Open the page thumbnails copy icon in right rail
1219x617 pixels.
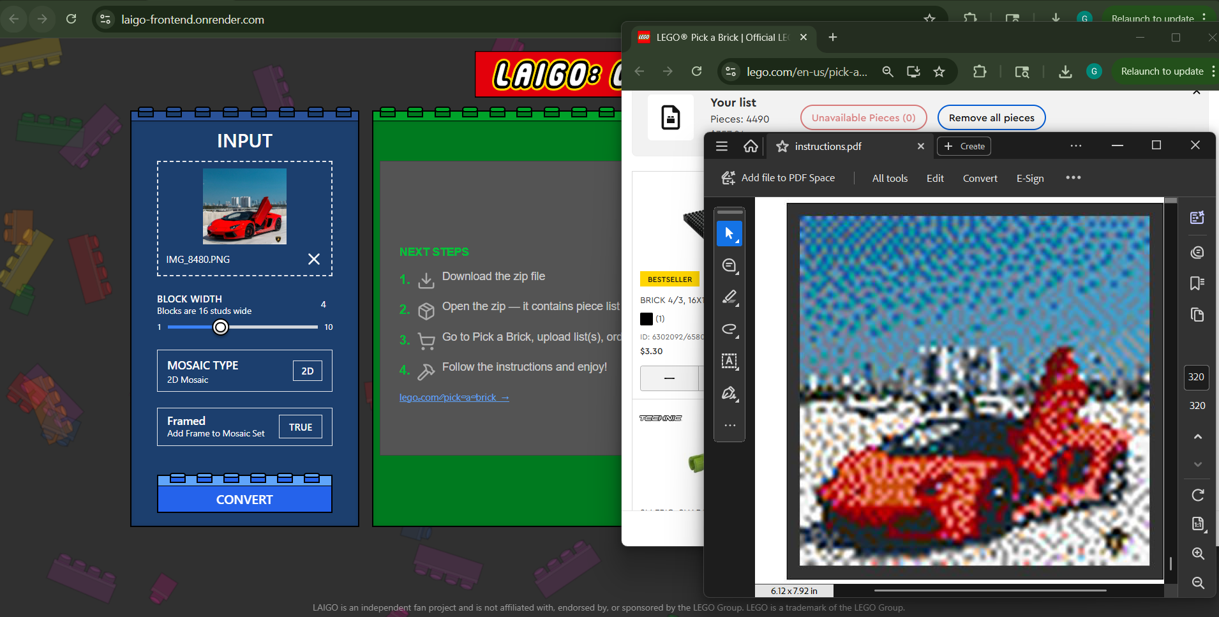(1197, 315)
